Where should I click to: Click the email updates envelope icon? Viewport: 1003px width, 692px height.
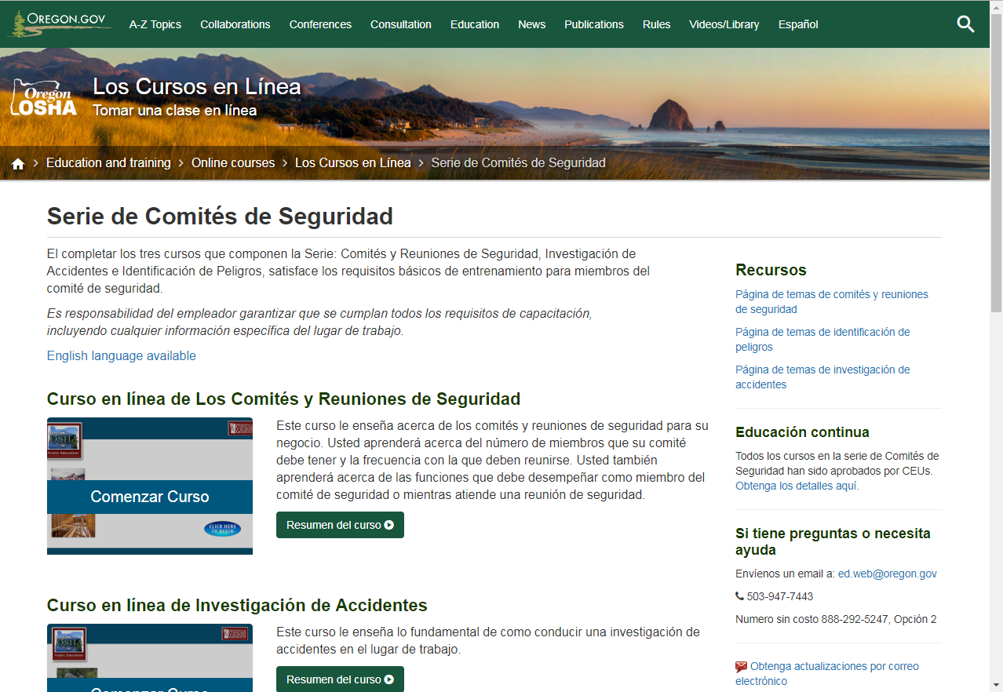tap(741, 667)
